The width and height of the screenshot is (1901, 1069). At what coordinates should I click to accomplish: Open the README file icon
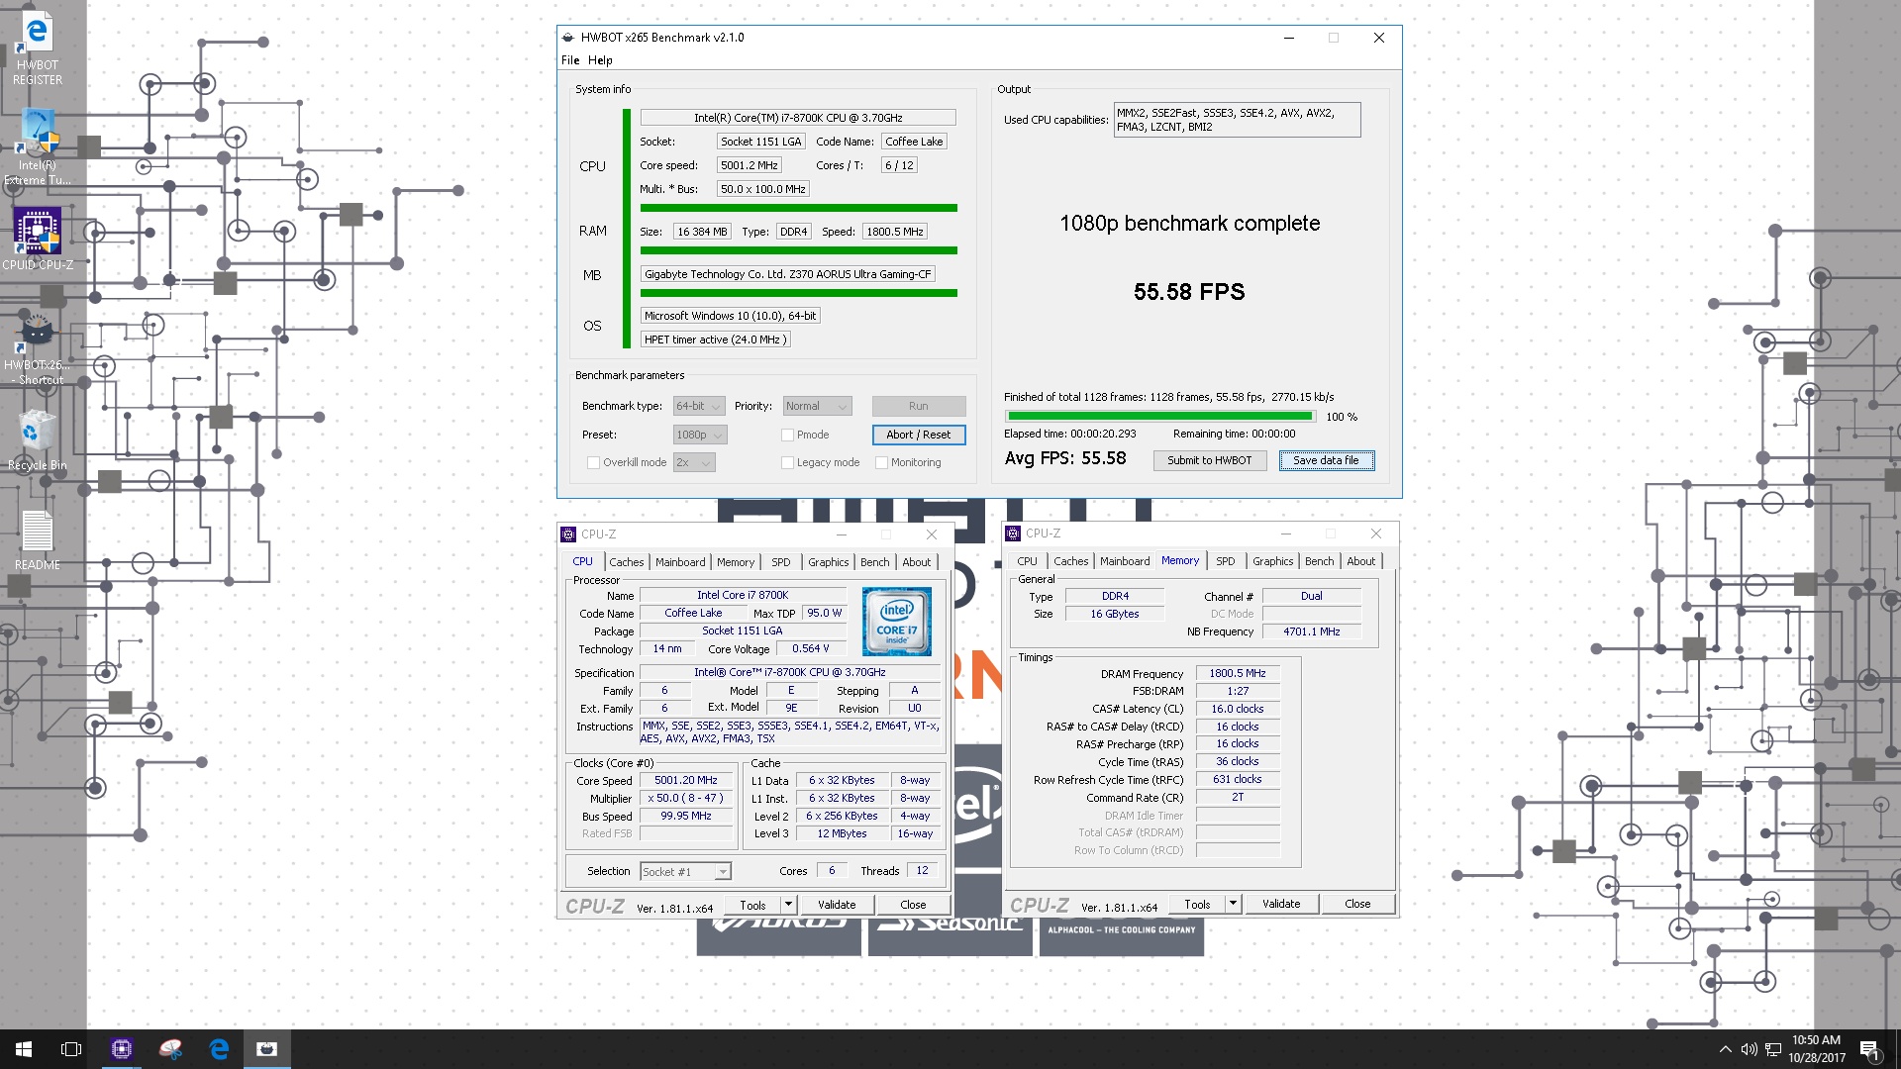[37, 540]
